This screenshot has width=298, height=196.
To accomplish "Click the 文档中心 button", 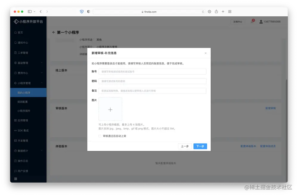I will click(238, 22).
